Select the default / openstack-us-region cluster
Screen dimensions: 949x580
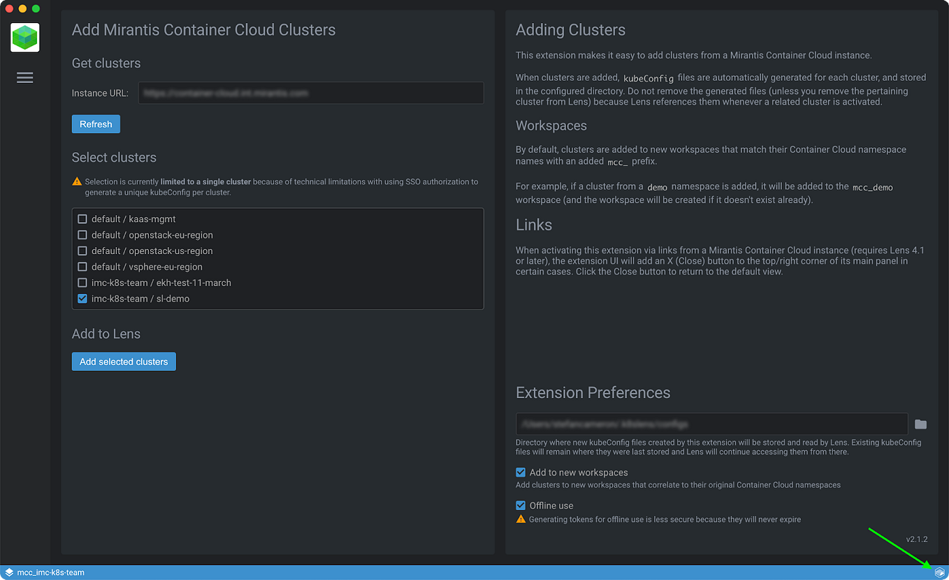82,251
